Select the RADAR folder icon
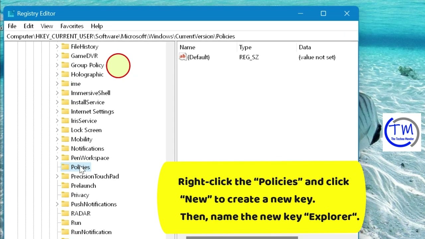 [65, 213]
